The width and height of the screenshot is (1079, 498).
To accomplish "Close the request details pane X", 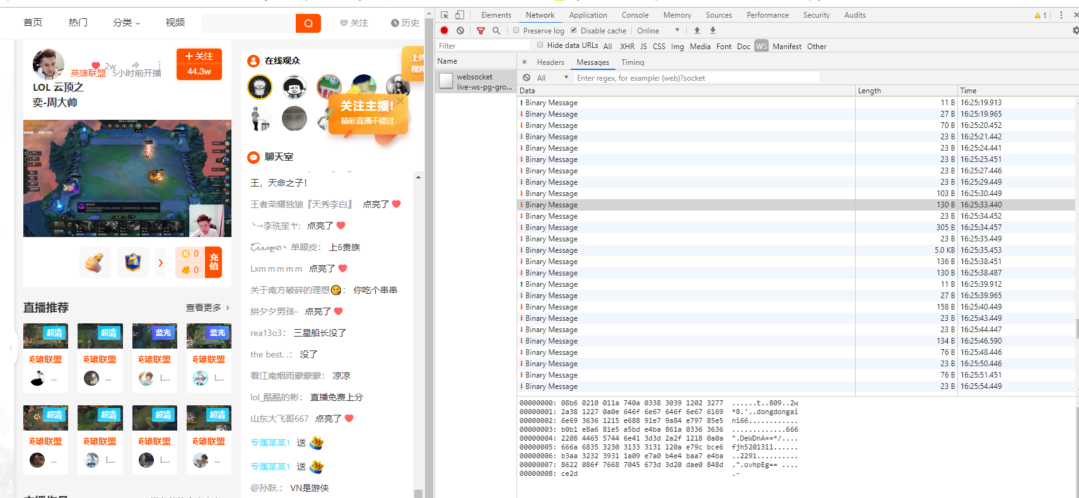I will [x=524, y=62].
